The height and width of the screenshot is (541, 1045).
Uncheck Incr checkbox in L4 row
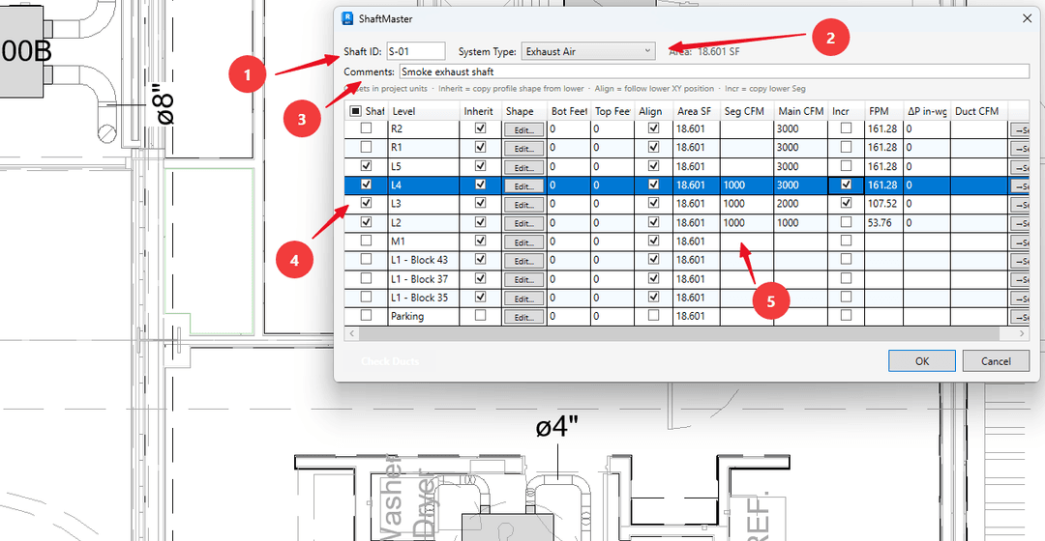pyautogui.click(x=847, y=185)
